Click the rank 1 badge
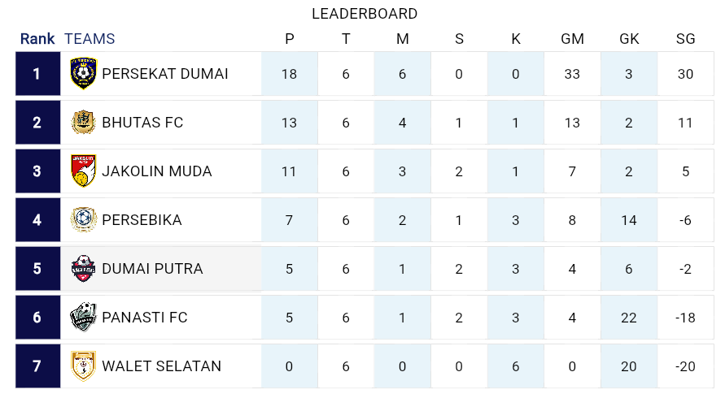725x398 pixels. coord(37,74)
